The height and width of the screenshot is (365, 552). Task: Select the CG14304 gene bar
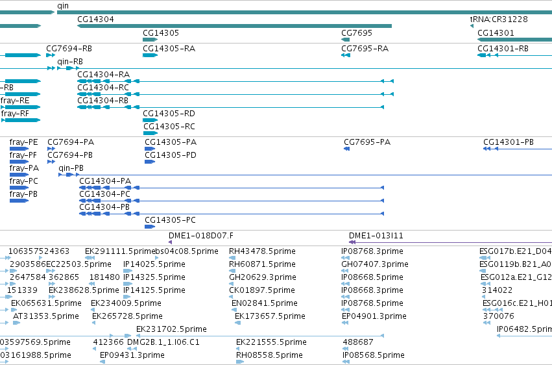(234, 26)
